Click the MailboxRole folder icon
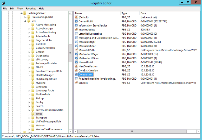The width and height of the screenshot is (202, 140). 33,94
